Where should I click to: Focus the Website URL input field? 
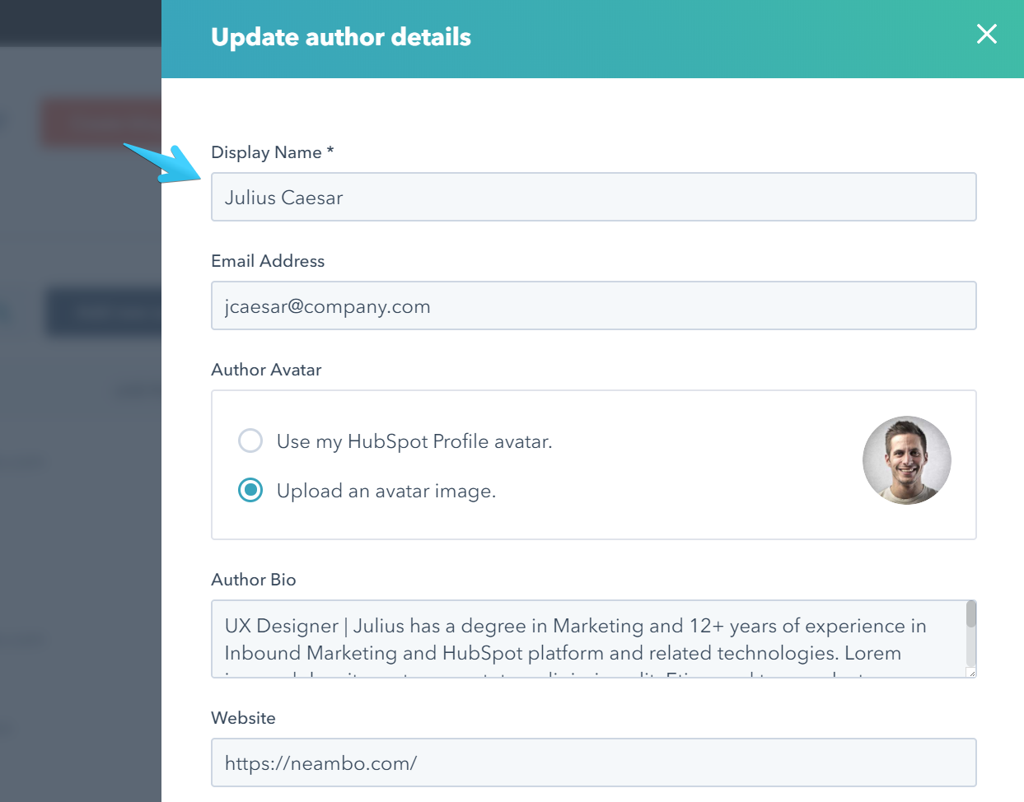point(593,763)
